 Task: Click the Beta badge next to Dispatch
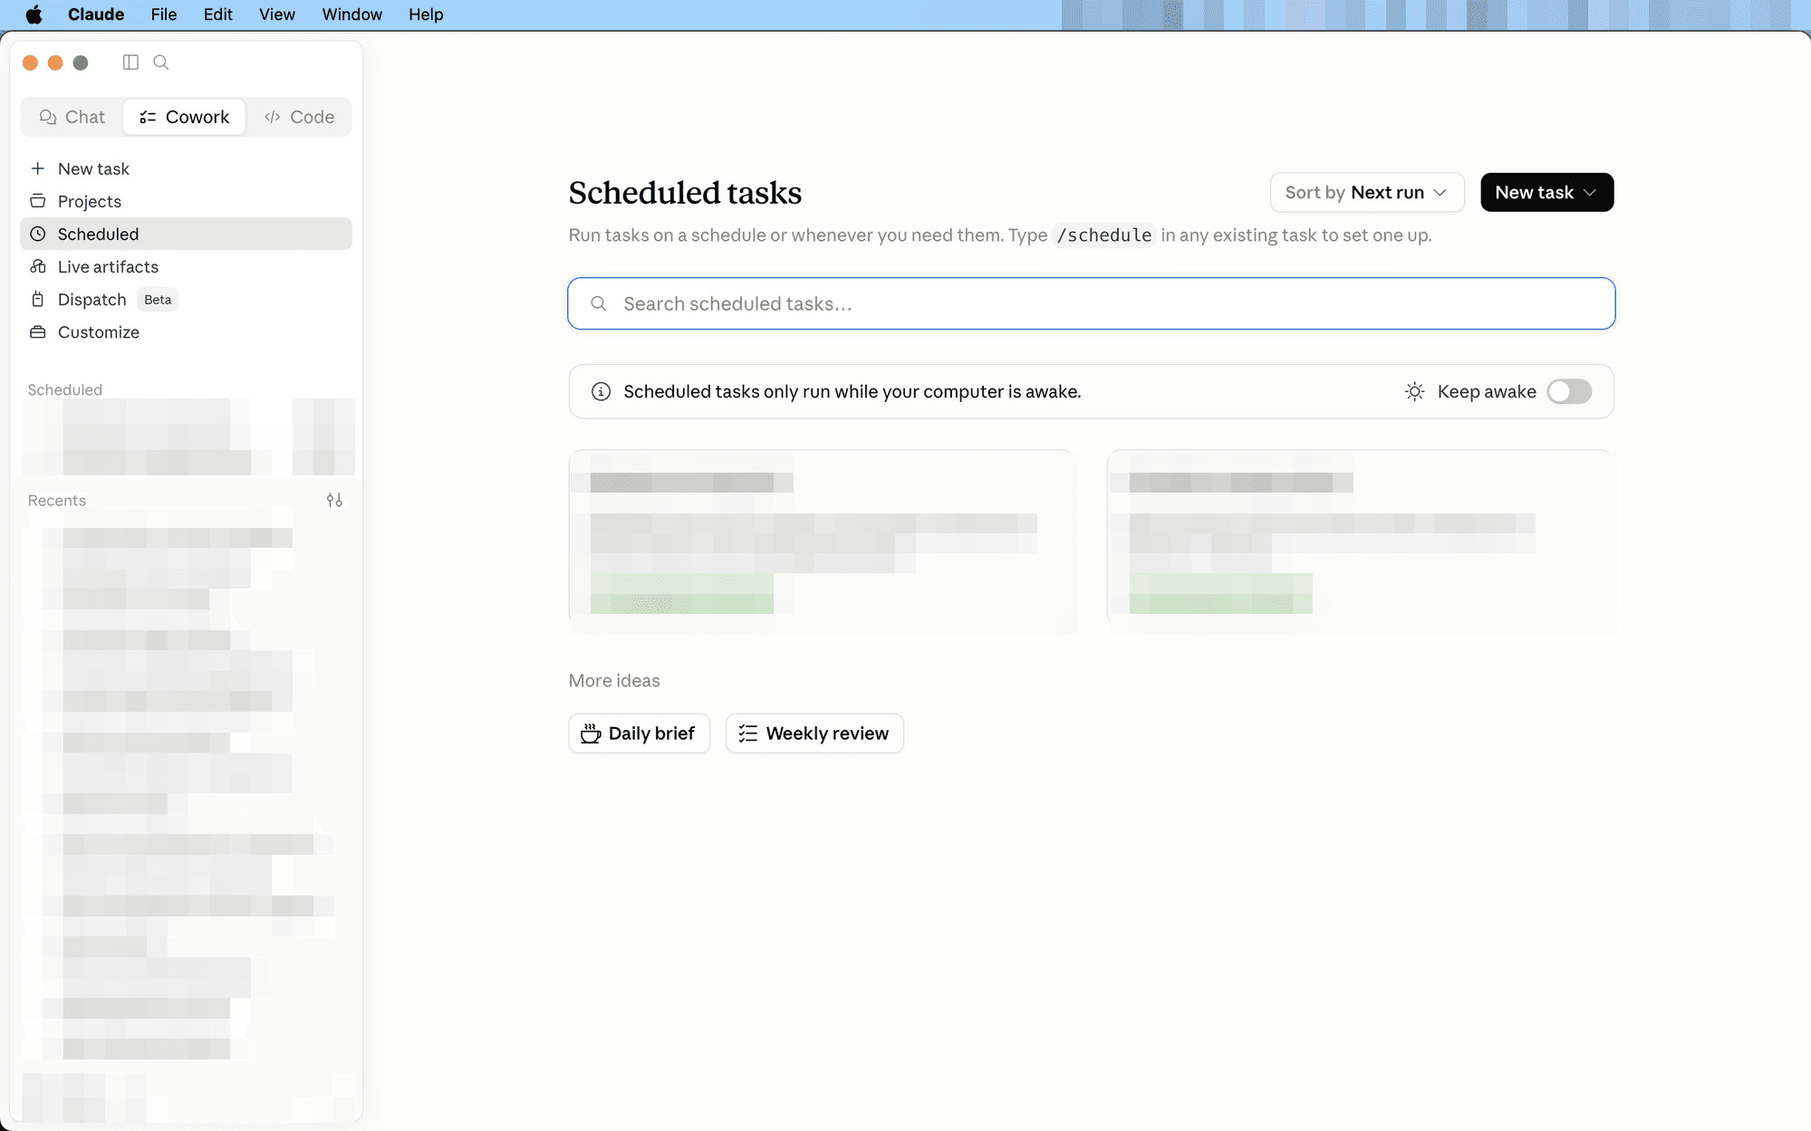pyautogui.click(x=158, y=300)
